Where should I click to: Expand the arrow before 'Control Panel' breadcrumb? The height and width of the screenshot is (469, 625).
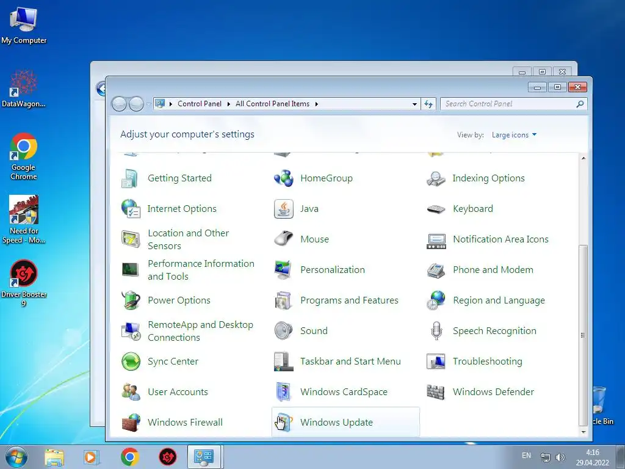171,104
